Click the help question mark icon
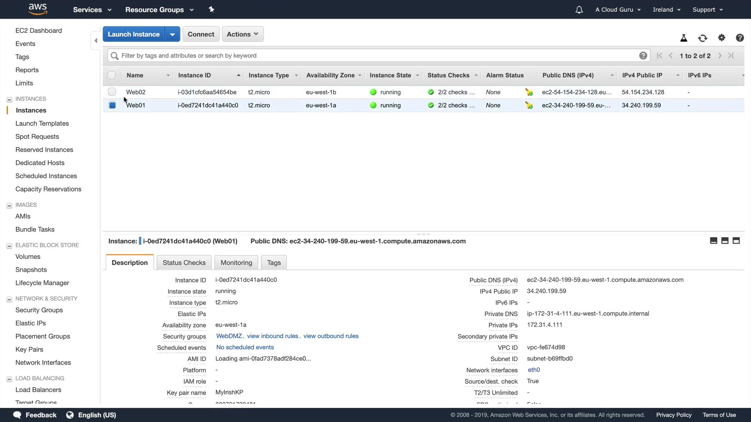The width and height of the screenshot is (751, 422). tap(739, 38)
